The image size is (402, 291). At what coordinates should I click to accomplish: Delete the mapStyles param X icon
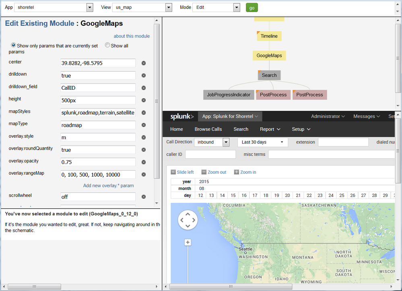point(144,113)
